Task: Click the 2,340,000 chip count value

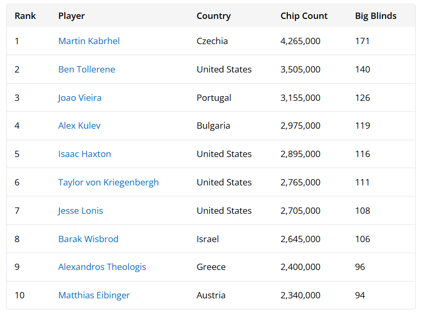Action: point(300,295)
